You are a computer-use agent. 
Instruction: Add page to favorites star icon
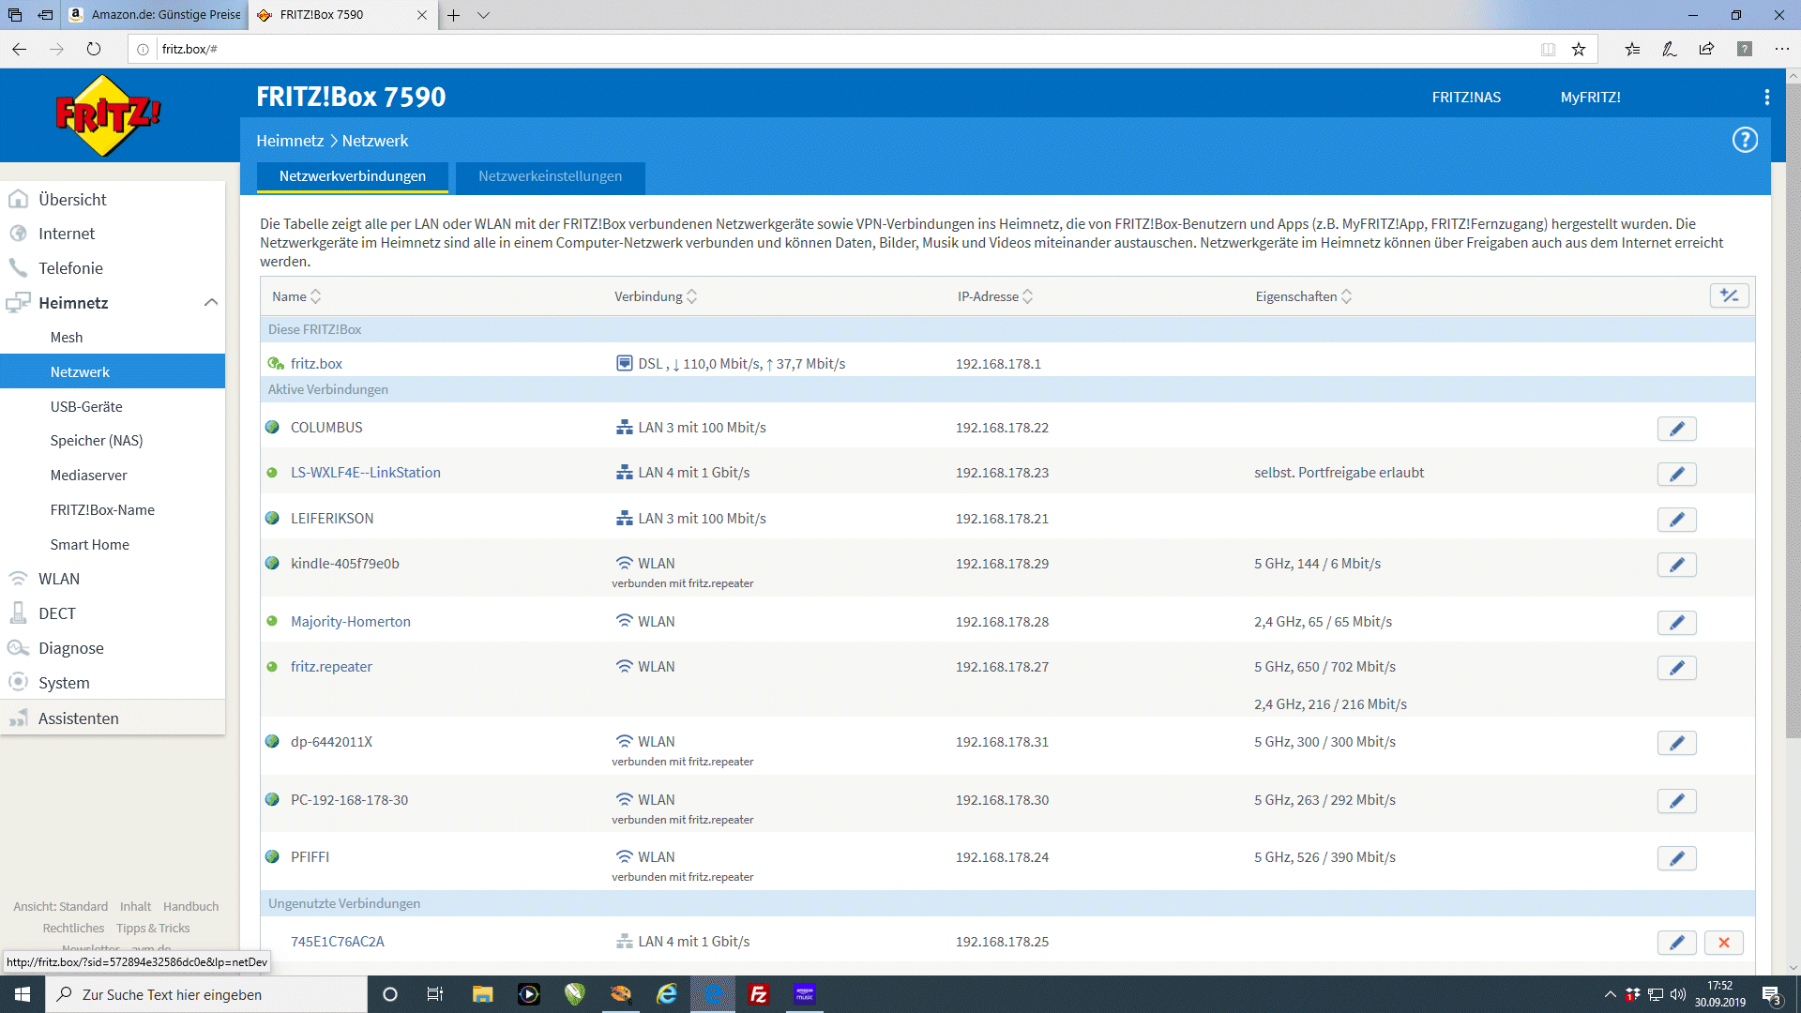[x=1579, y=49]
